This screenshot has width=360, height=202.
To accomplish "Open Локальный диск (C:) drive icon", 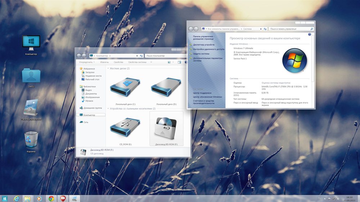I will tap(123, 88).
